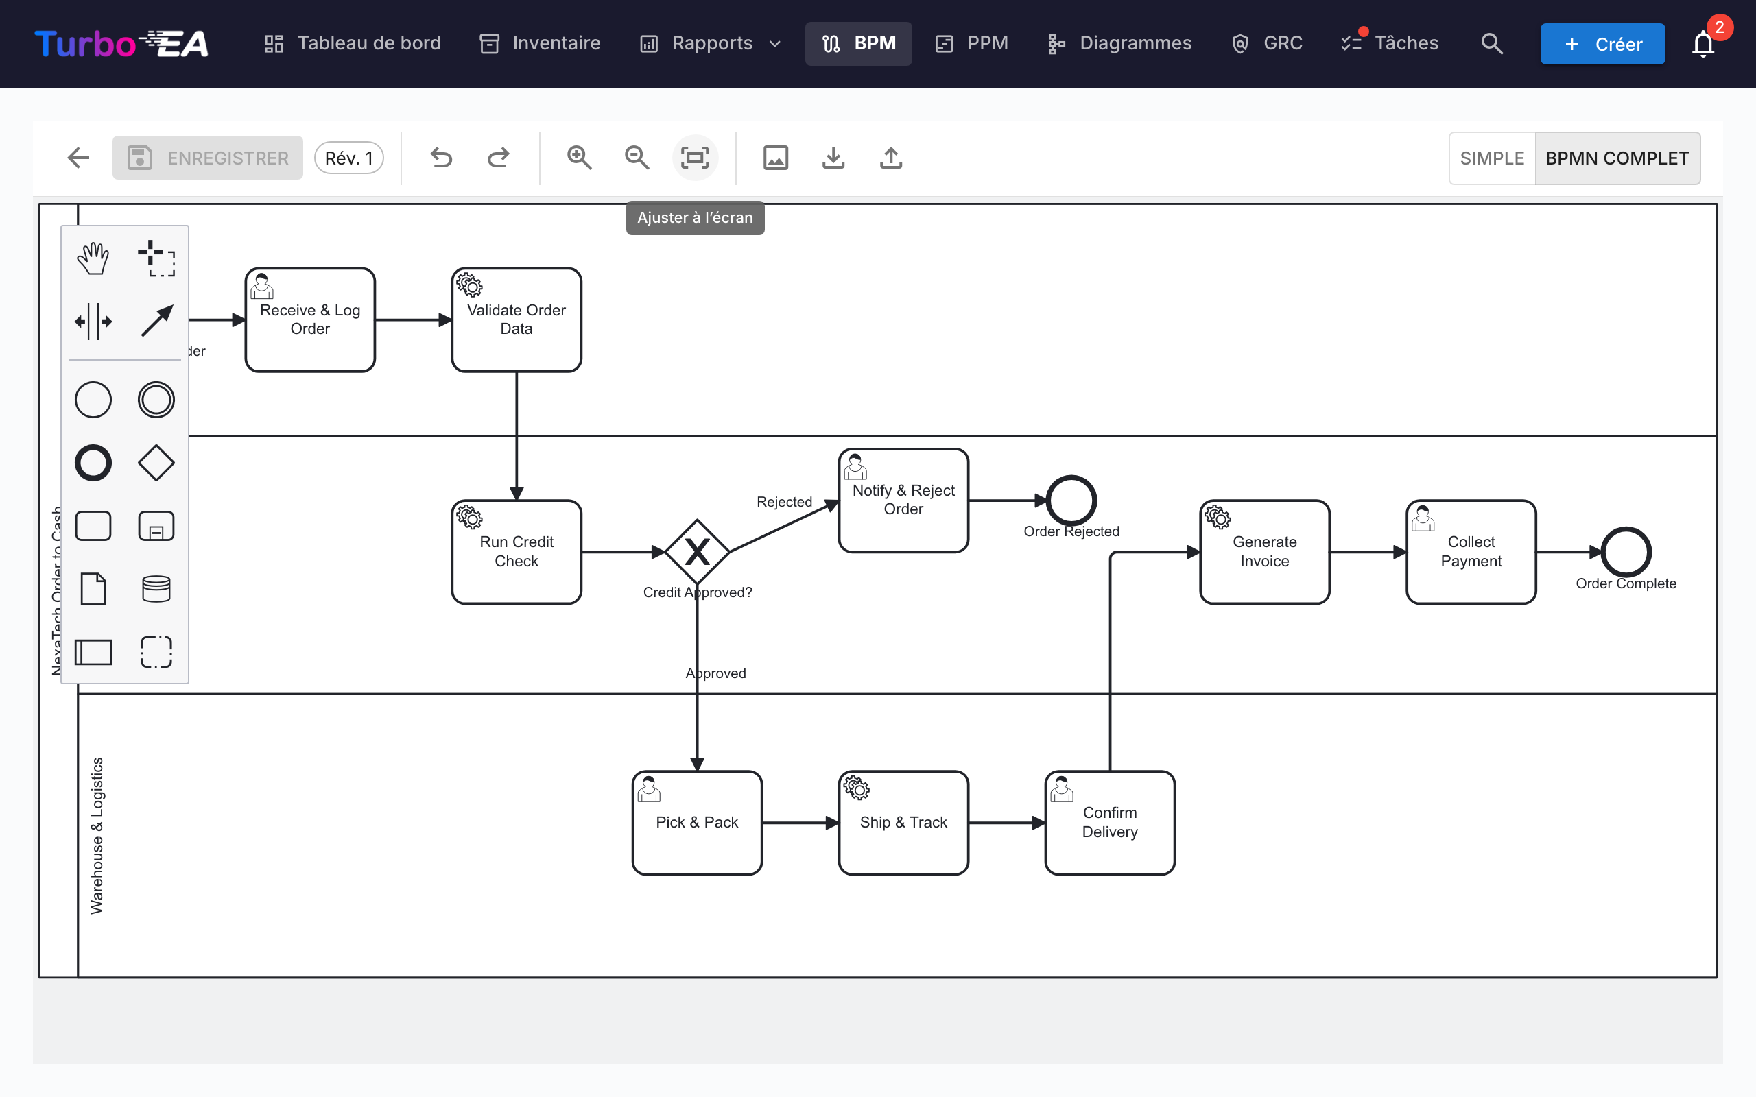Pick the gateway diamond shape

[x=156, y=463]
